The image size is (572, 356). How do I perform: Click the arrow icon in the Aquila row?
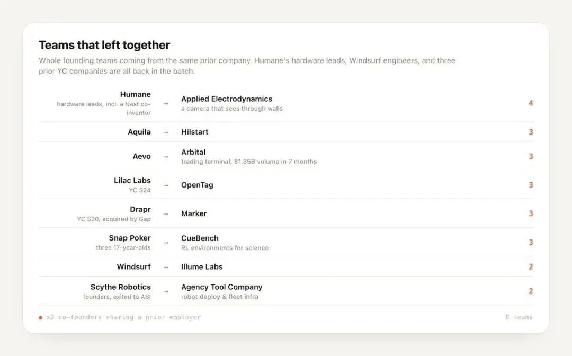click(x=166, y=132)
